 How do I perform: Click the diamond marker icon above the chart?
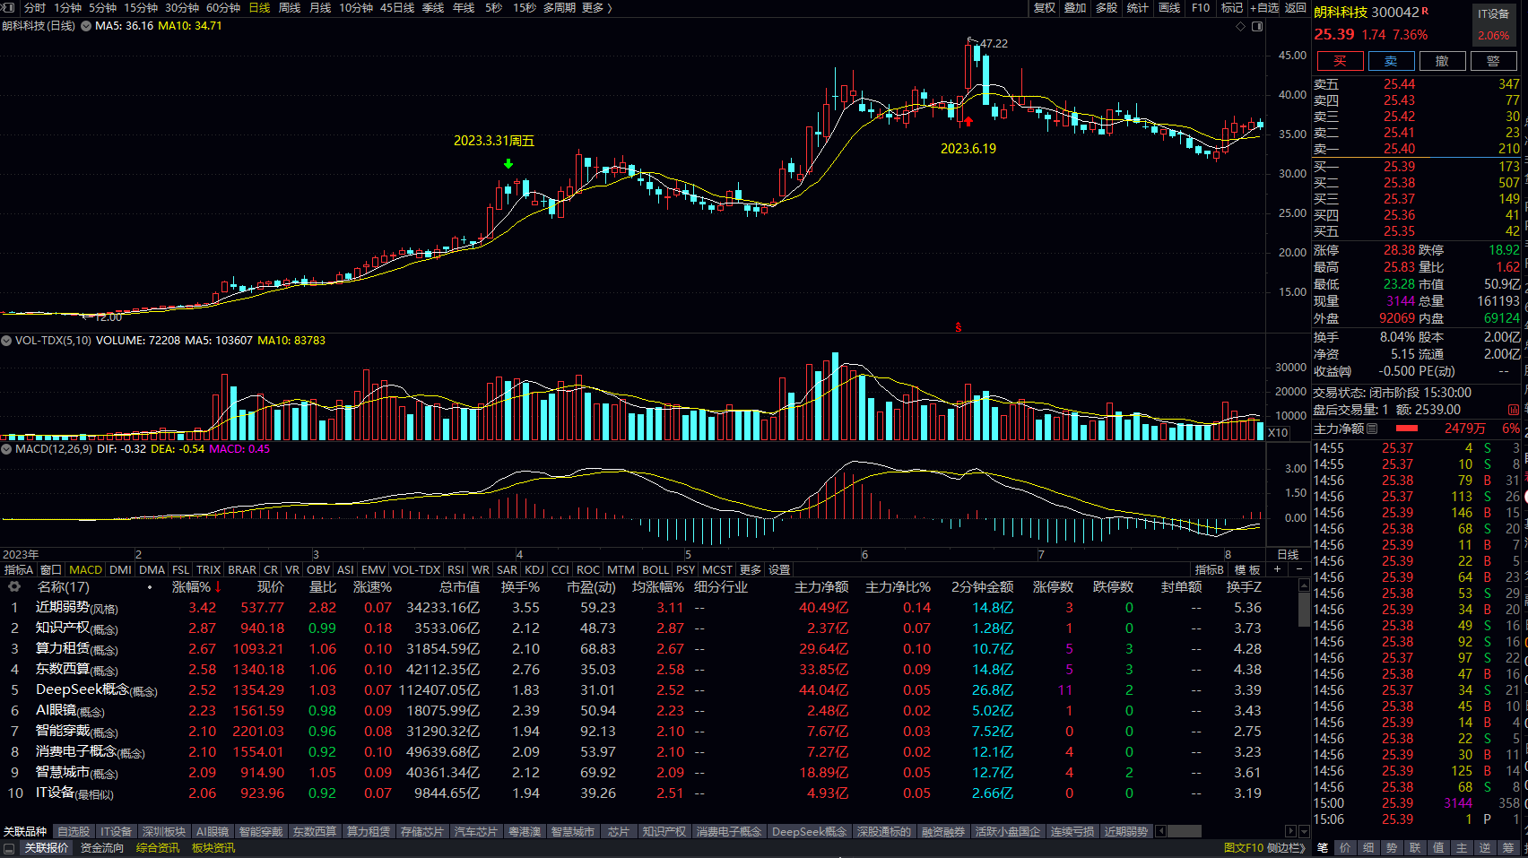point(1240,26)
